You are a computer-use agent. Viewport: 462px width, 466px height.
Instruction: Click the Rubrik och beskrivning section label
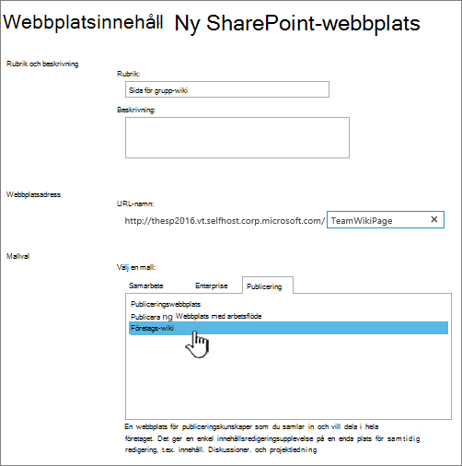(x=42, y=64)
